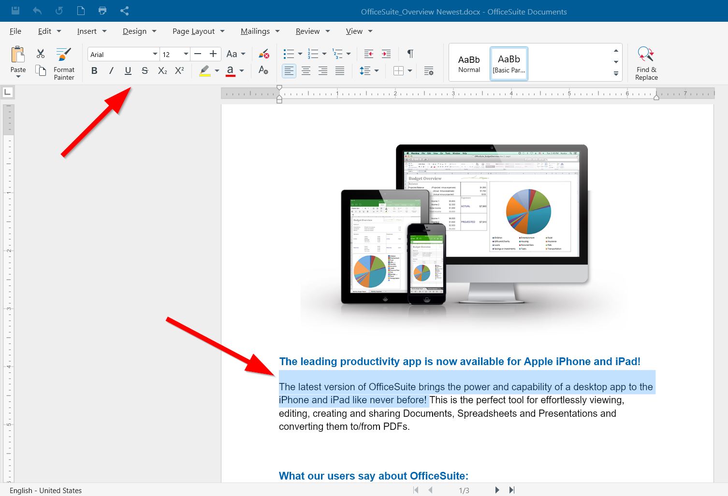Apply yellow text highlight color
The image size is (728, 496).
(205, 71)
